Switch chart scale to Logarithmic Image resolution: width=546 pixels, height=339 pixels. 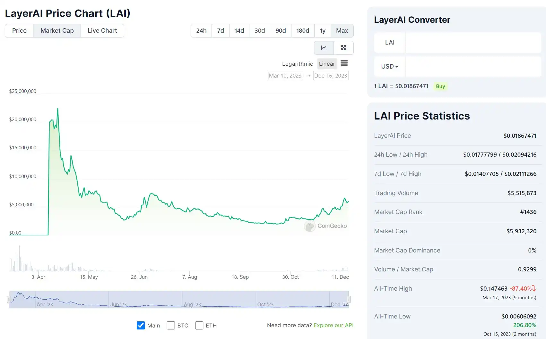(x=297, y=64)
